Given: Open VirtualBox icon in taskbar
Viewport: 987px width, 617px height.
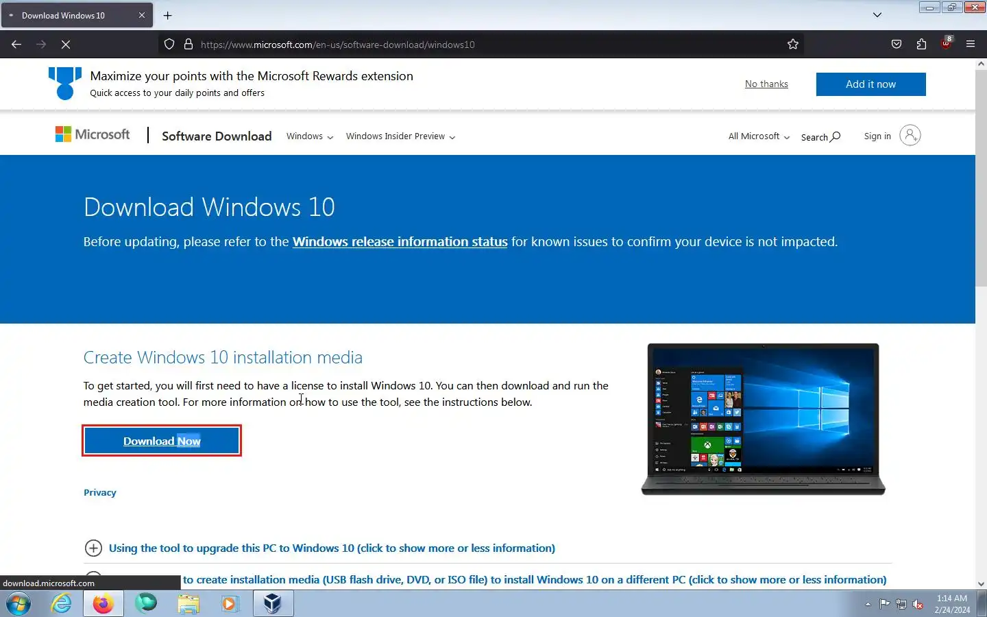Looking at the screenshot, I should point(273,604).
